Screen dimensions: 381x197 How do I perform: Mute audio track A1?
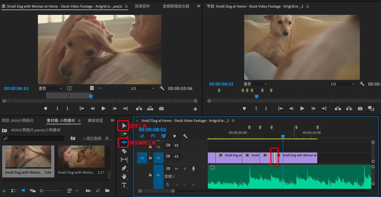click(x=176, y=169)
